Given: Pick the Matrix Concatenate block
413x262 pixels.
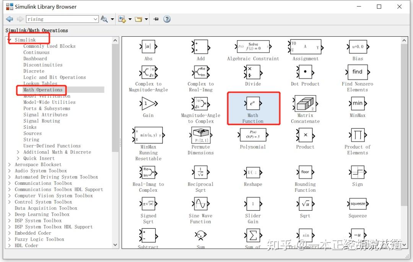Looking at the screenshot, I should [x=305, y=104].
